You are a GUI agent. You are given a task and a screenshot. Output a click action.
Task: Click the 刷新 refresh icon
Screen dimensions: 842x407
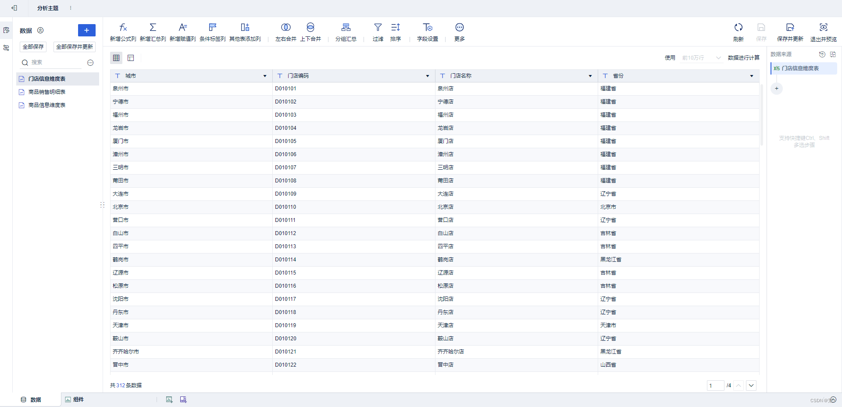point(739,27)
